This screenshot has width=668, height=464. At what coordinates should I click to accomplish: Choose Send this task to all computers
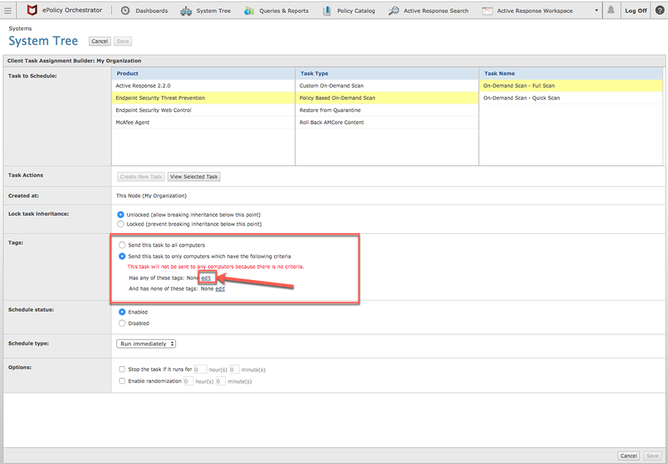122,245
